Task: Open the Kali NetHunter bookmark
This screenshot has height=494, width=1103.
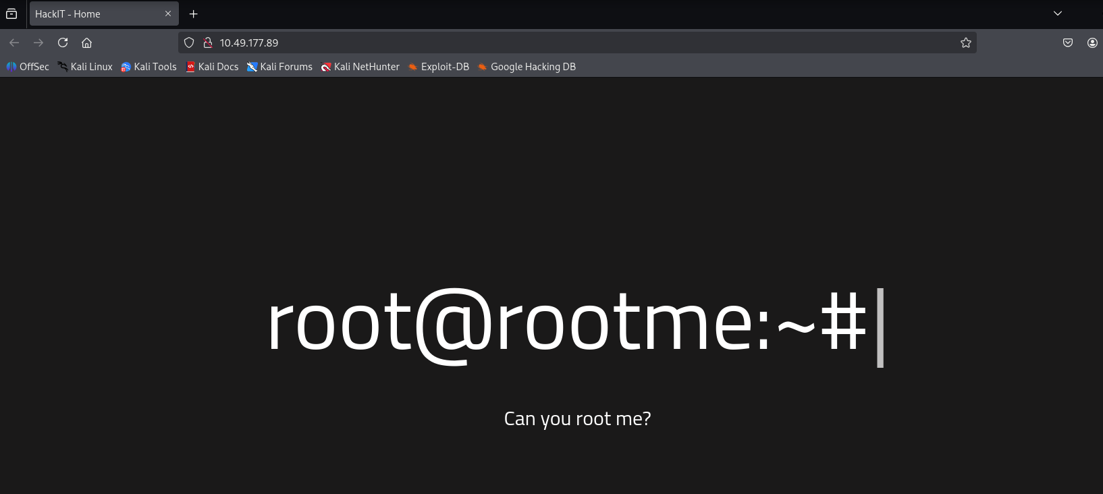Action: (360, 67)
